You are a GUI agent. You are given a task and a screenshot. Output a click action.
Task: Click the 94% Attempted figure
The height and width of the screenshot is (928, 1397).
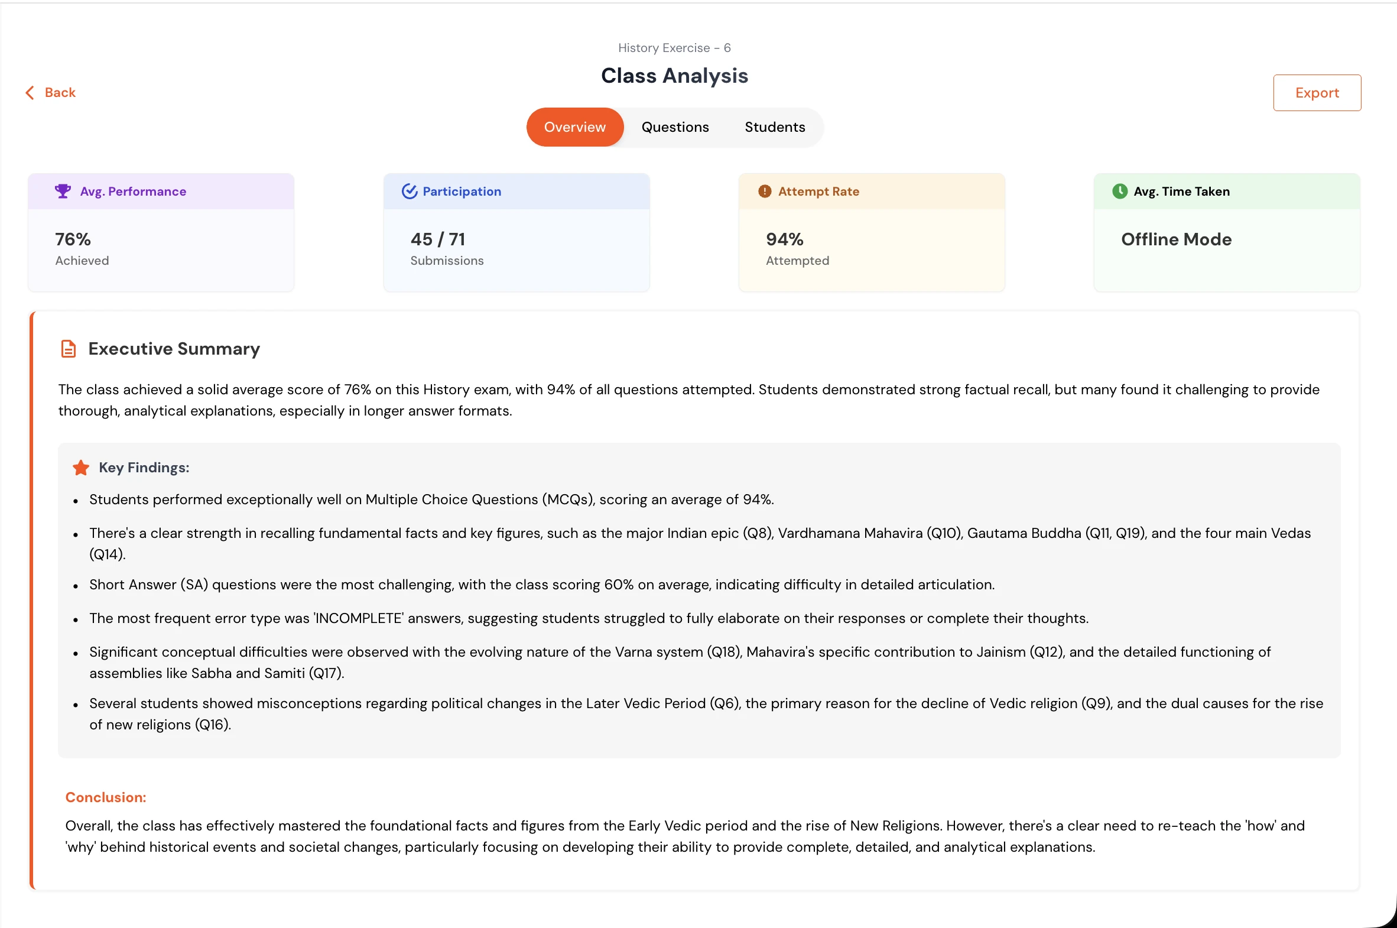click(785, 240)
